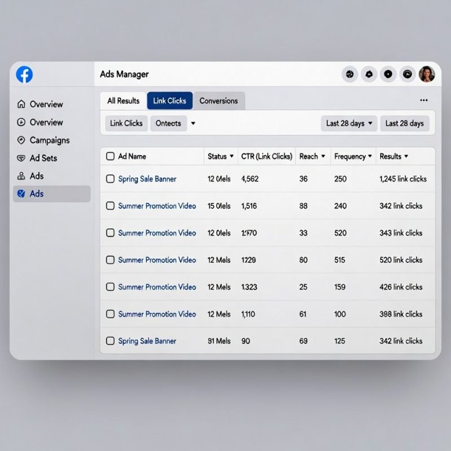Open the Last 28 days dropdown with arrow
The width and height of the screenshot is (451, 451).
click(x=349, y=123)
